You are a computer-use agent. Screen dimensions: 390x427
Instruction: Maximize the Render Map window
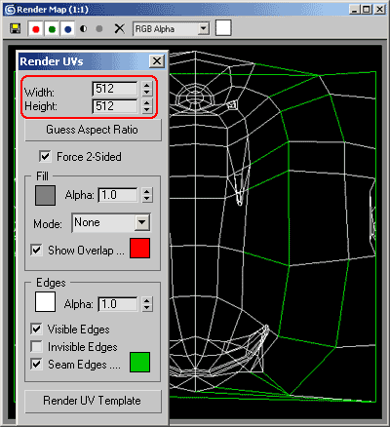pos(366,10)
